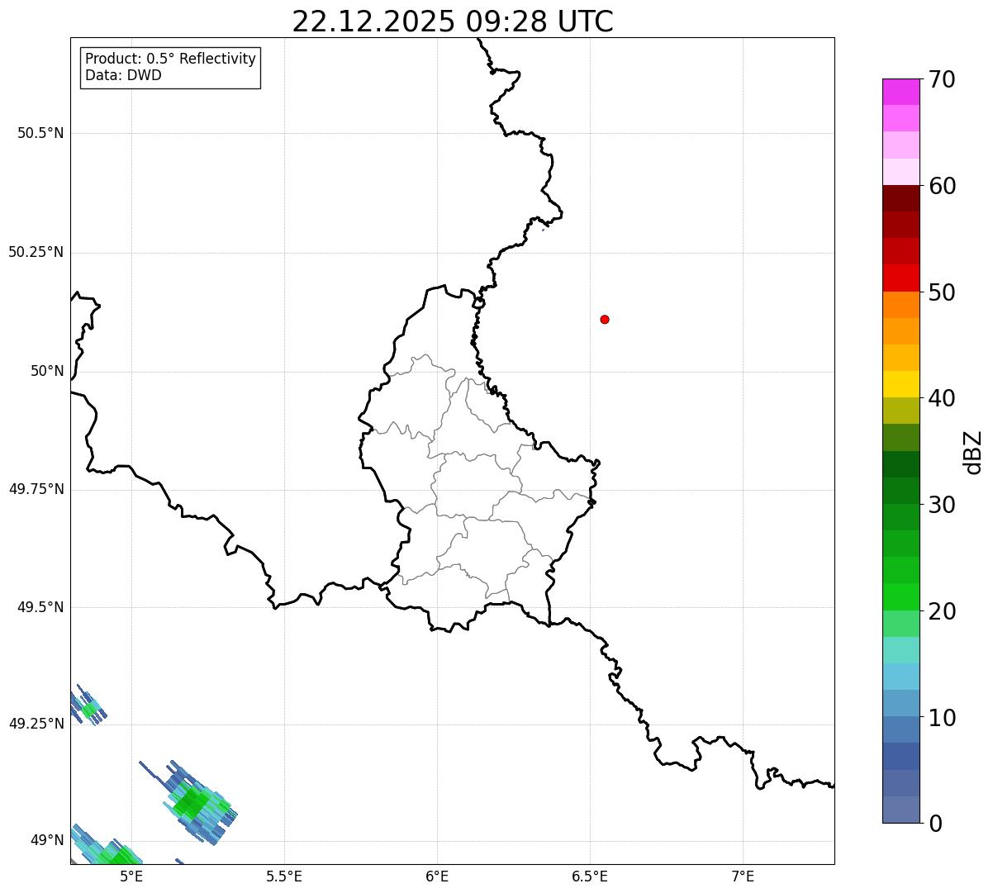The width and height of the screenshot is (993, 893).
Task: Click the 'Data: DWD' label
Action: point(123,75)
